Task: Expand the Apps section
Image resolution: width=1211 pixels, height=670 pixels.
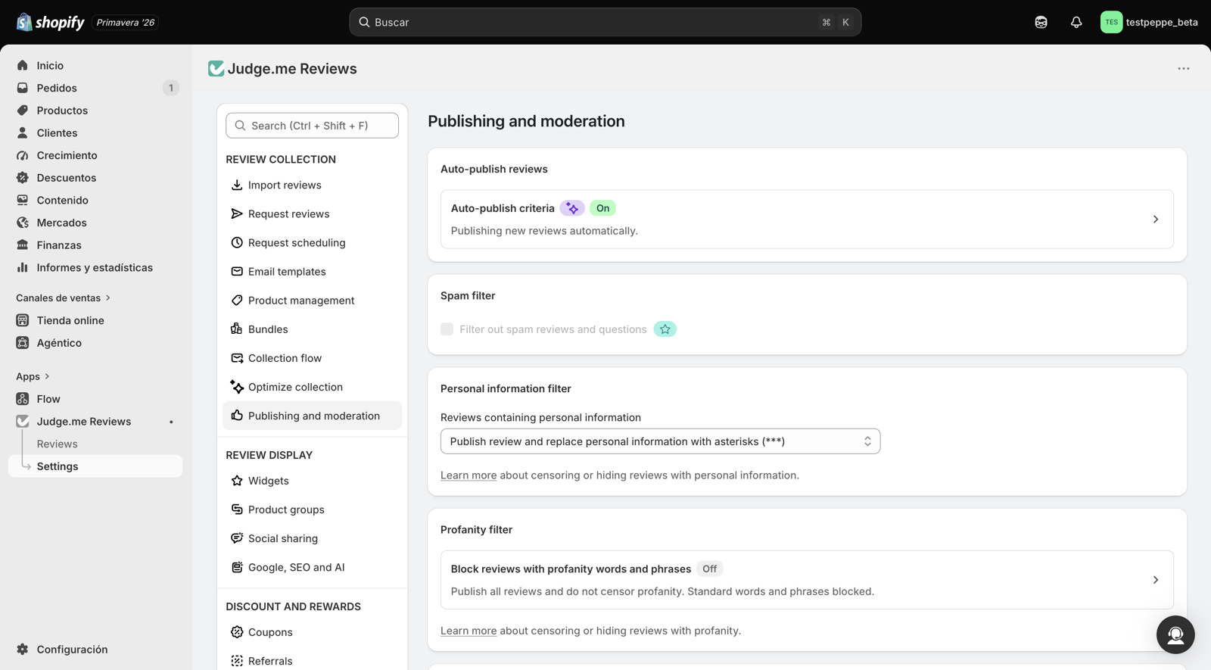Action: click(x=33, y=376)
